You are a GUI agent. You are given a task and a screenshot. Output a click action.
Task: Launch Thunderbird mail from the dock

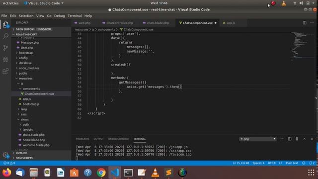tap(20, 173)
